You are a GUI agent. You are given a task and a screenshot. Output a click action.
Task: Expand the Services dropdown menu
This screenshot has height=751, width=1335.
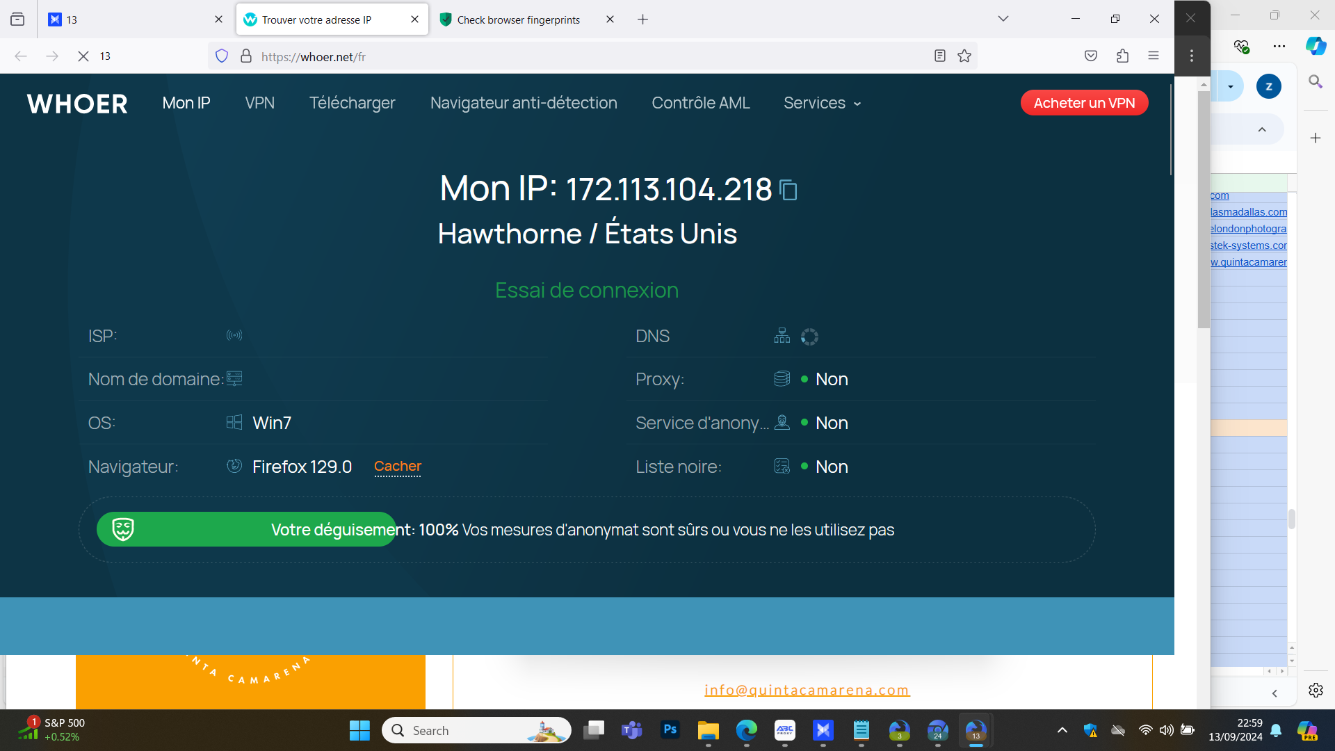(823, 103)
